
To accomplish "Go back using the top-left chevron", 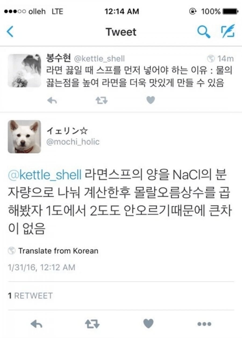I will pos(10,32).
